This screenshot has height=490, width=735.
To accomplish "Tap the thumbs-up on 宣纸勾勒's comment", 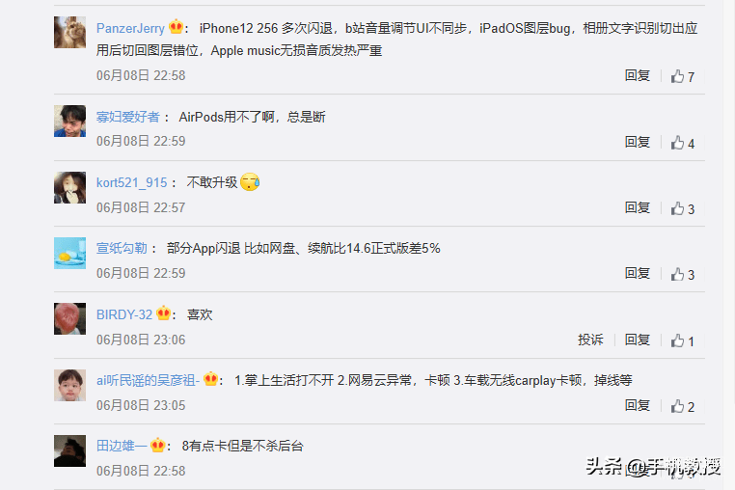I will click(677, 274).
